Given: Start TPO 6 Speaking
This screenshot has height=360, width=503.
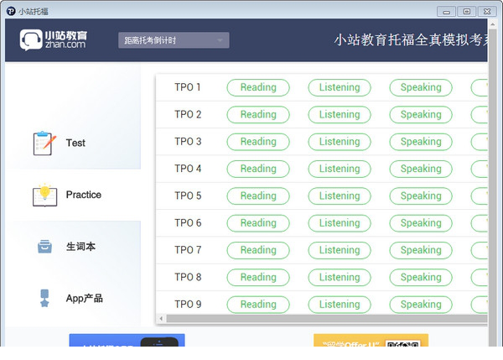Looking at the screenshot, I should coord(421,223).
